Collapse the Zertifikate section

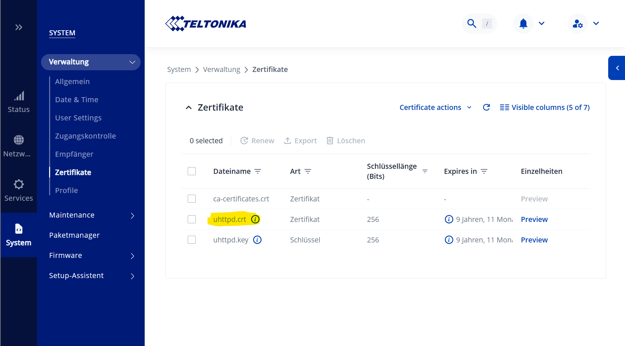coord(189,108)
